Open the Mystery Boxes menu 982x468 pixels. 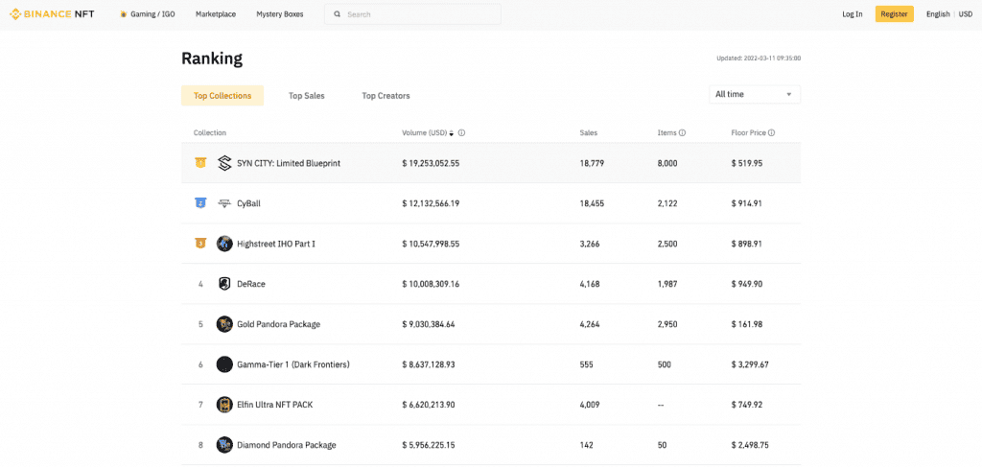pos(280,13)
